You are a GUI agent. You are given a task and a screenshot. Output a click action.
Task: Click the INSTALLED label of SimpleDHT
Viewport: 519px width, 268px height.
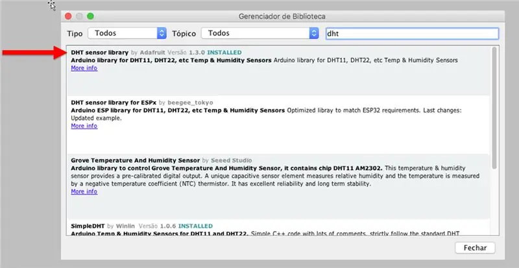click(195, 226)
